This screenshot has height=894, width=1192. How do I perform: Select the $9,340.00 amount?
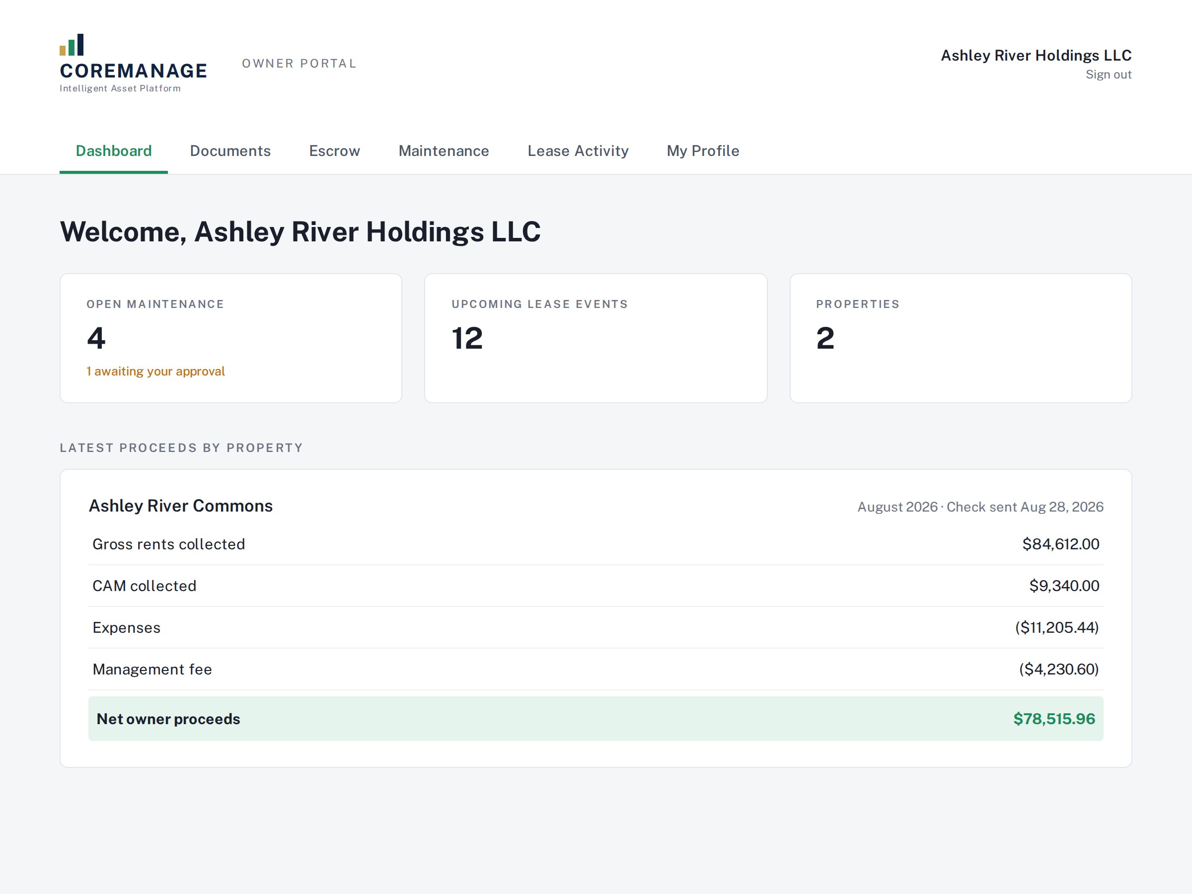[x=1064, y=586]
